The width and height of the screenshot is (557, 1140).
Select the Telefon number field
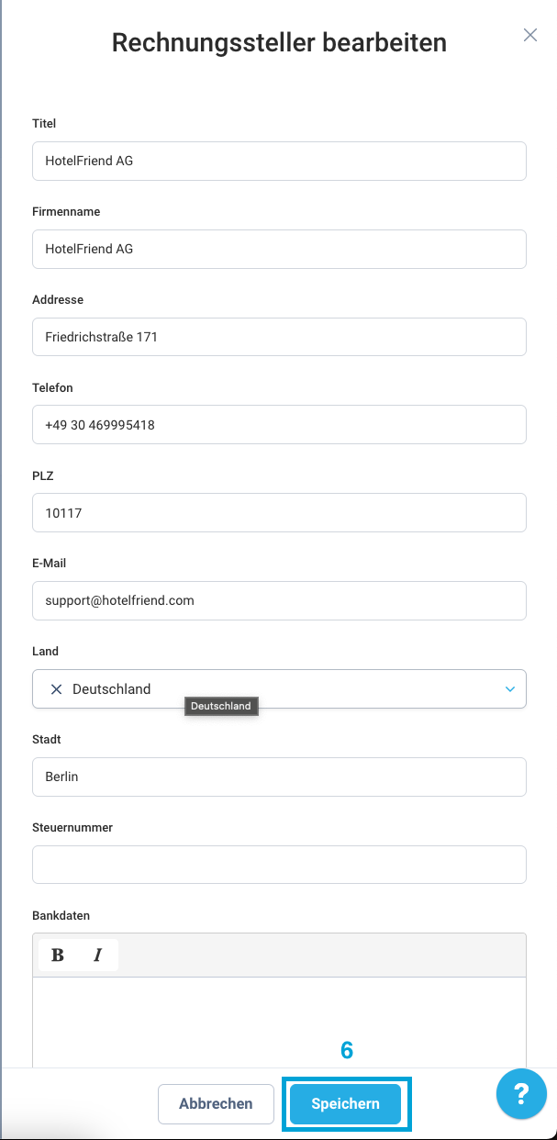coord(279,425)
